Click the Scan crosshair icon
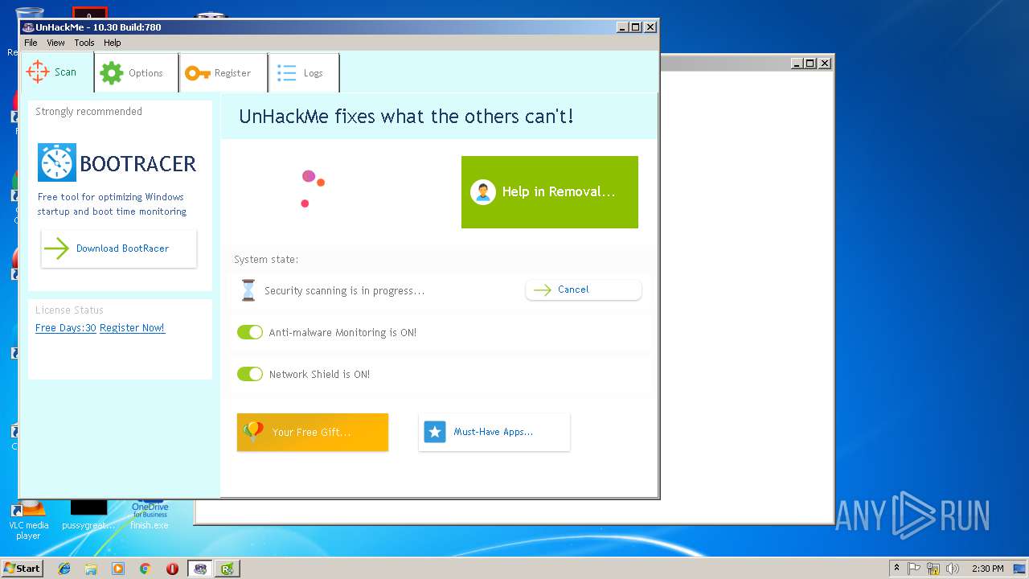Screen dimensions: 1029x579 (x=38, y=72)
